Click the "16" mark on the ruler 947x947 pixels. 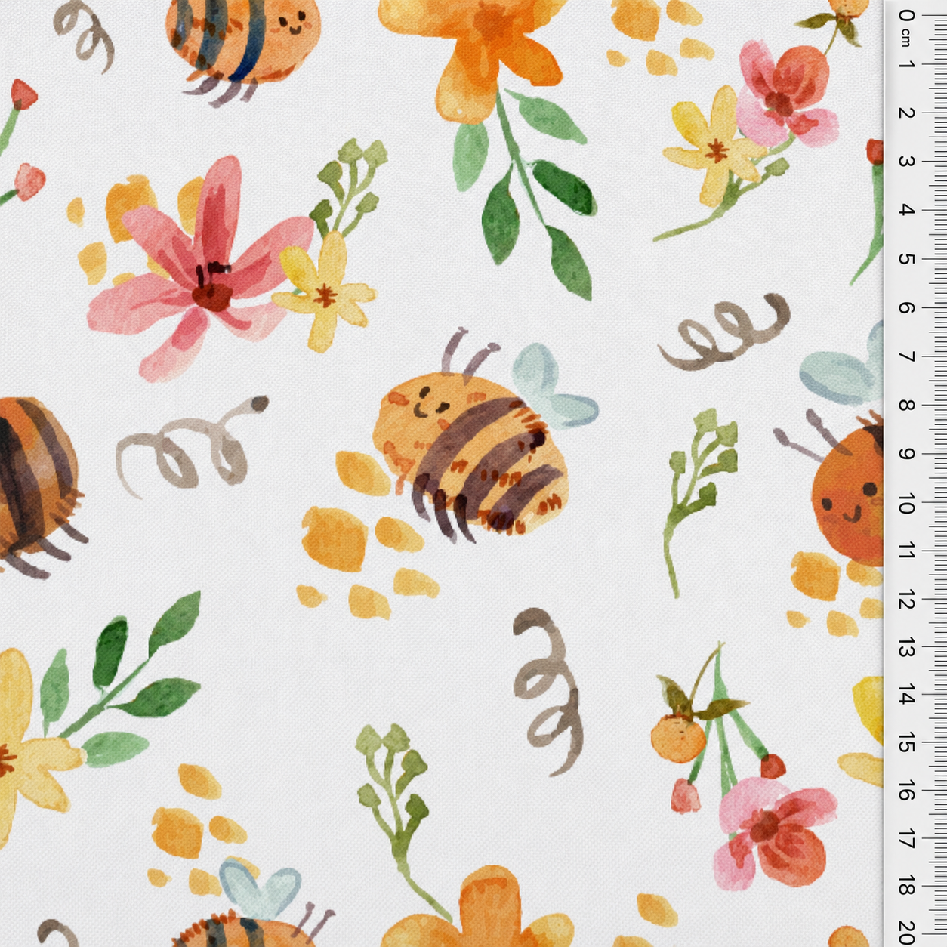[x=906, y=791]
